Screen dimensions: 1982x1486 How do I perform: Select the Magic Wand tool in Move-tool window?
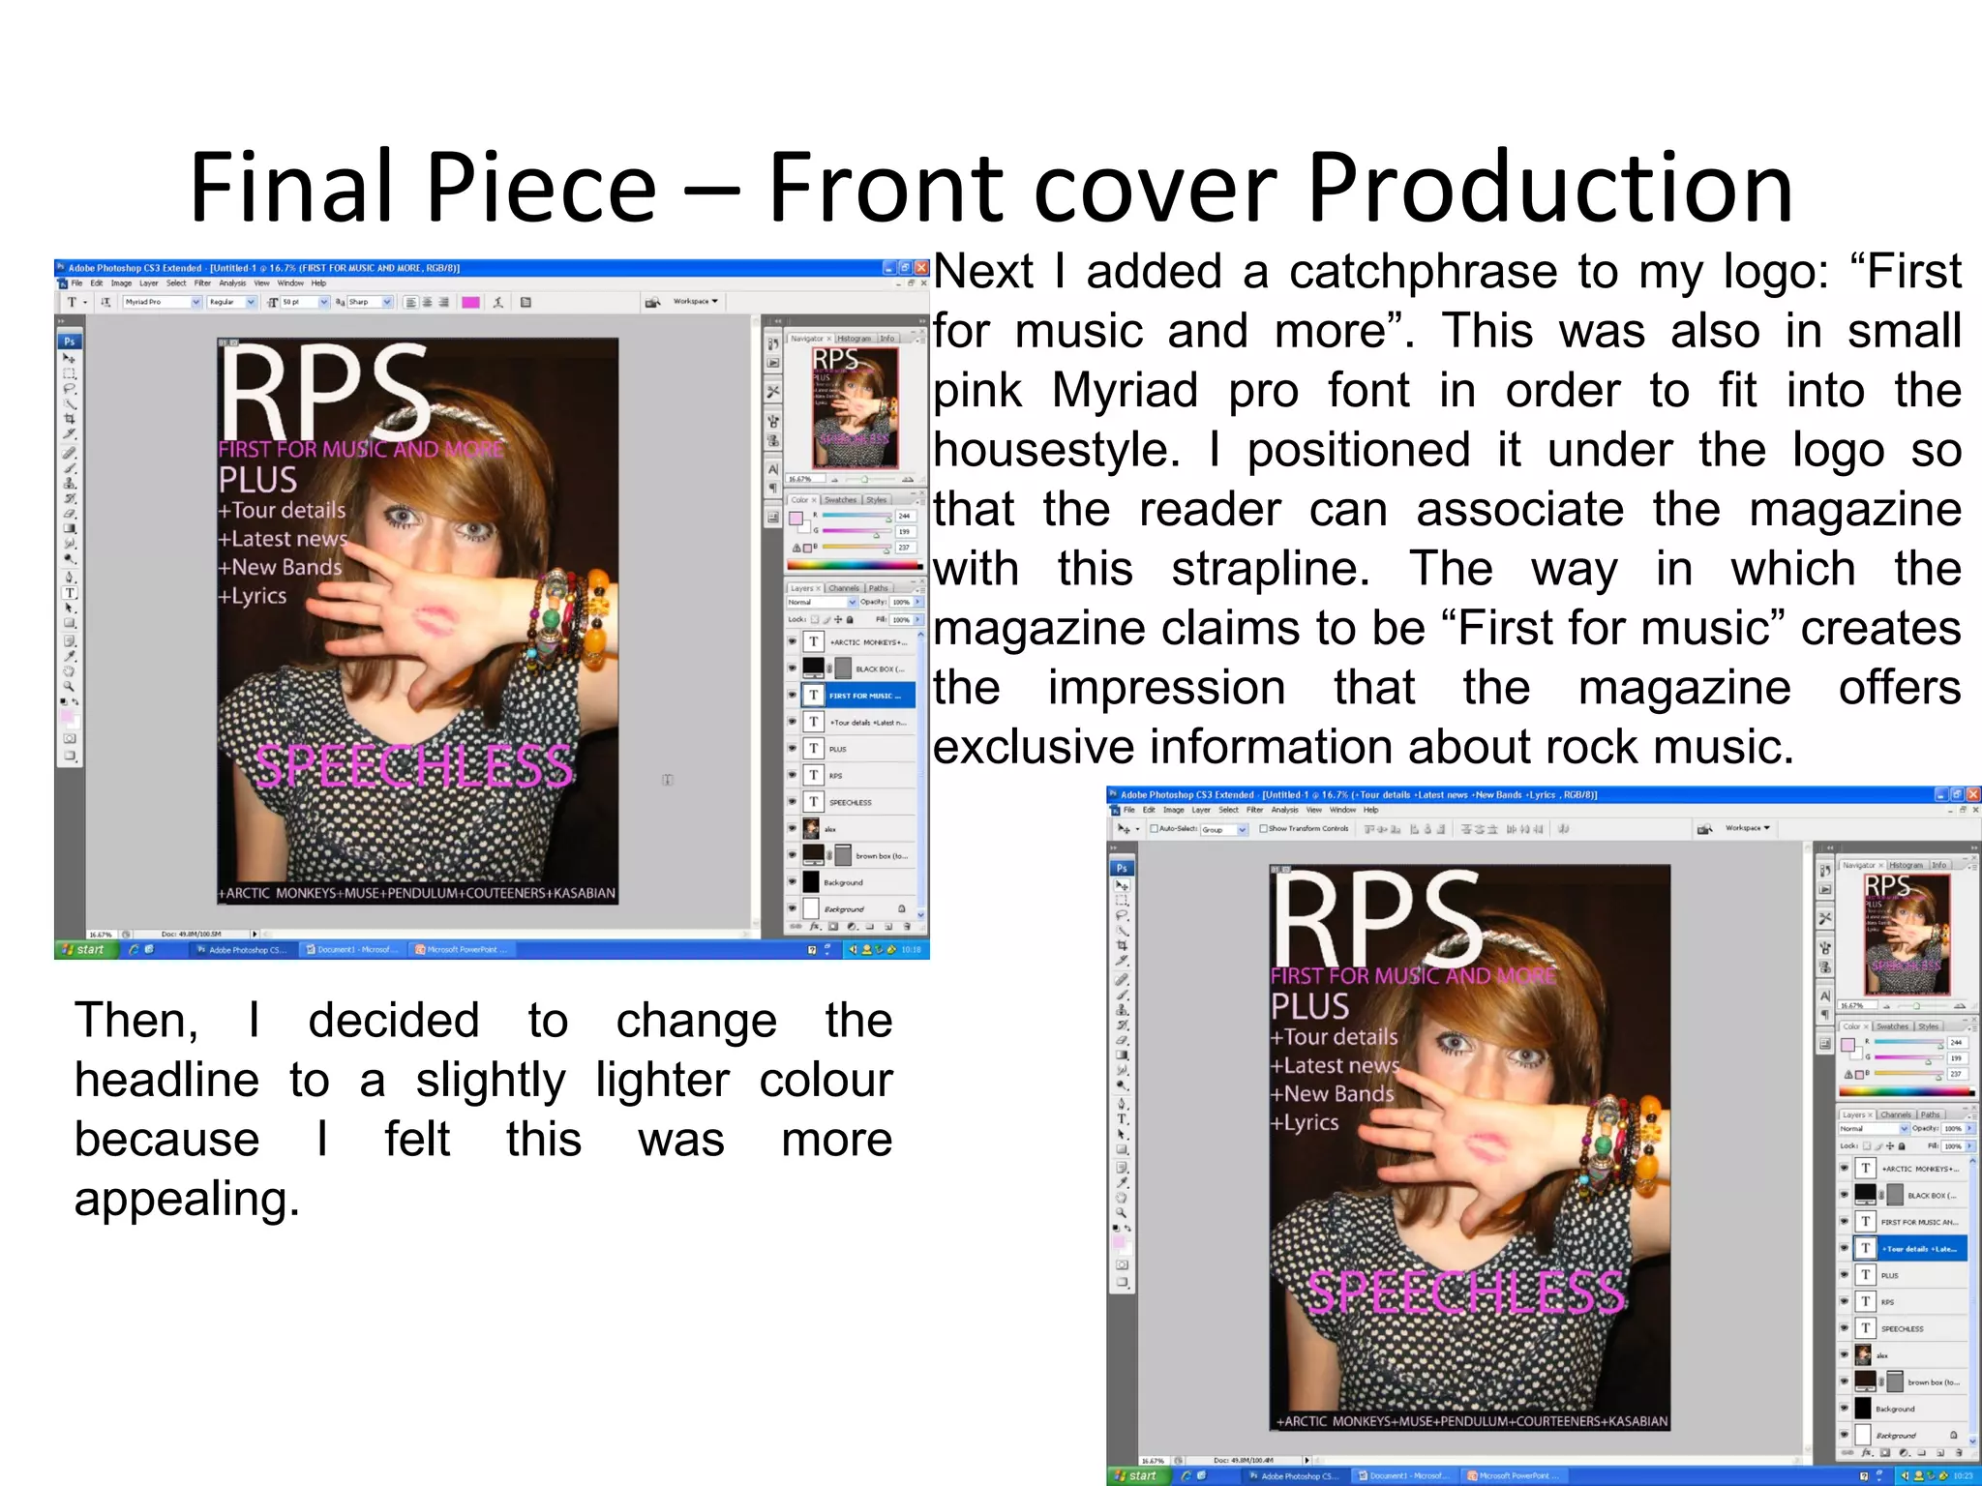1122,930
